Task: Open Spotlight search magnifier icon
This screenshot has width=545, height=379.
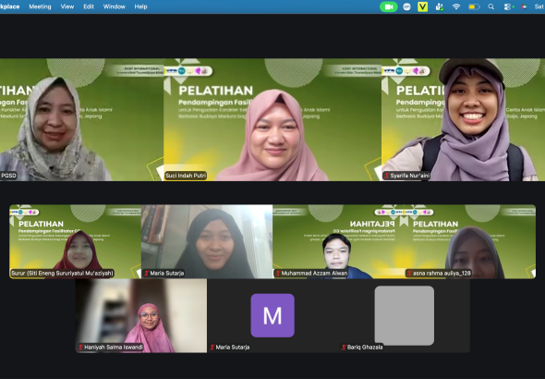Action: 491,6
